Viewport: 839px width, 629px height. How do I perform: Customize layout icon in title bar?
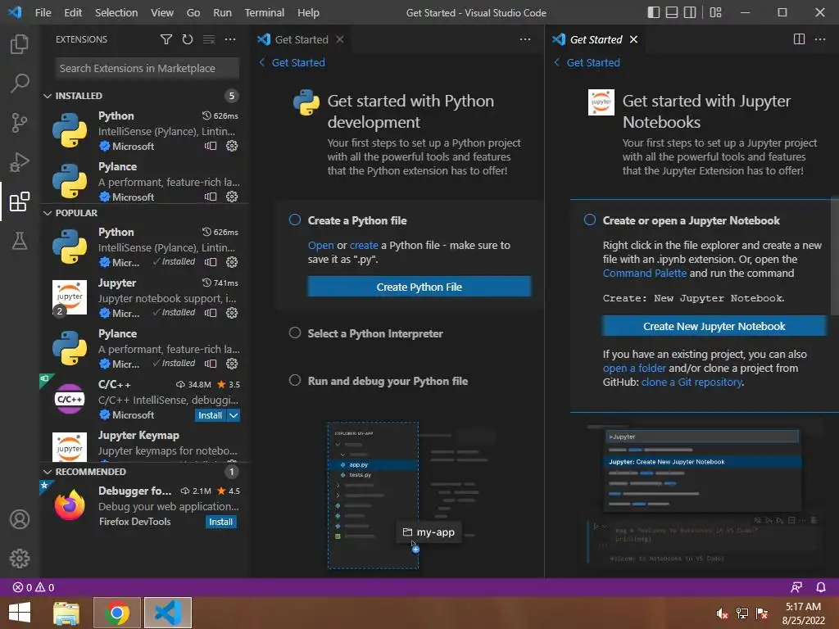click(715, 12)
